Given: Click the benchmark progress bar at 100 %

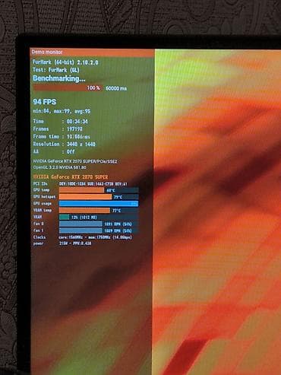Looking at the screenshot, I should pos(68,88).
